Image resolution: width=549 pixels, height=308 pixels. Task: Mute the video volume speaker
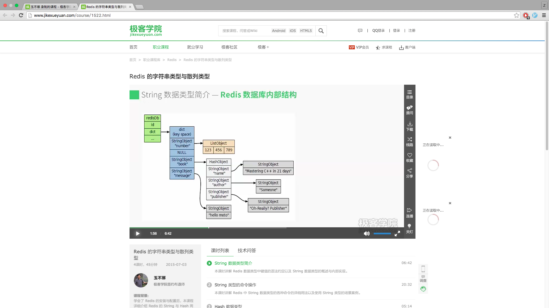tap(367, 234)
